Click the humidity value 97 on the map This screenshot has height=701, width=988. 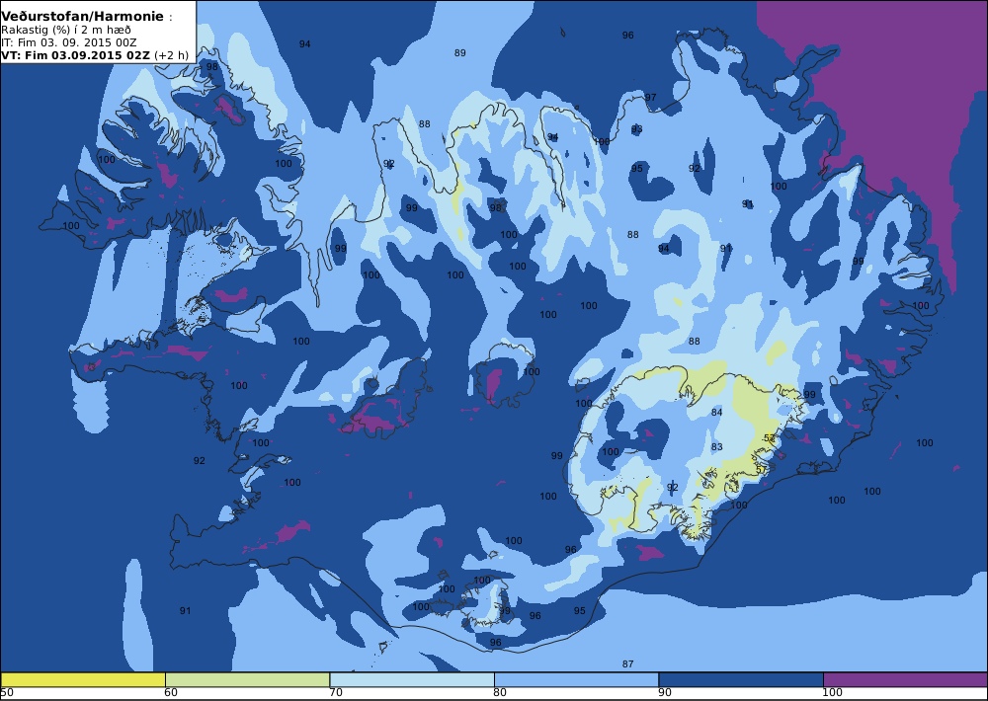point(650,97)
